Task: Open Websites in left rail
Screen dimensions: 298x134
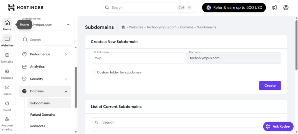Action: coord(7,41)
